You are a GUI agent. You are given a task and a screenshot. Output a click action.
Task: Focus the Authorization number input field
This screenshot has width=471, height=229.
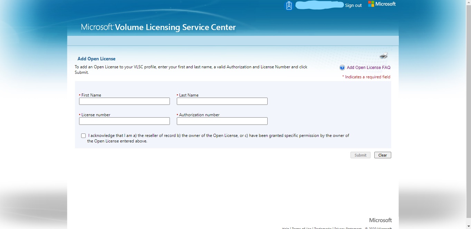click(x=222, y=121)
